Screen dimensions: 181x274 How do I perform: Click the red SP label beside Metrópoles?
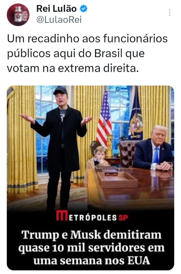[x=123, y=218]
